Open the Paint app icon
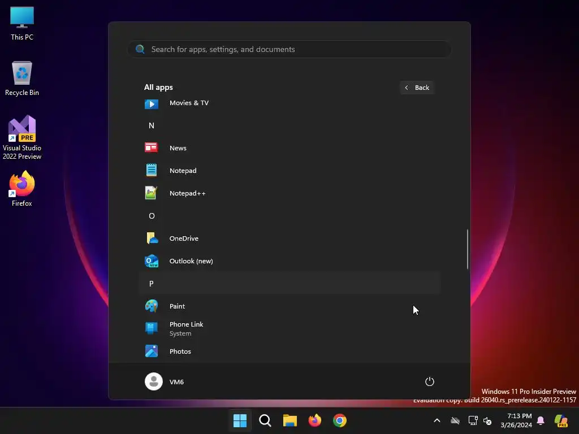 (x=152, y=306)
